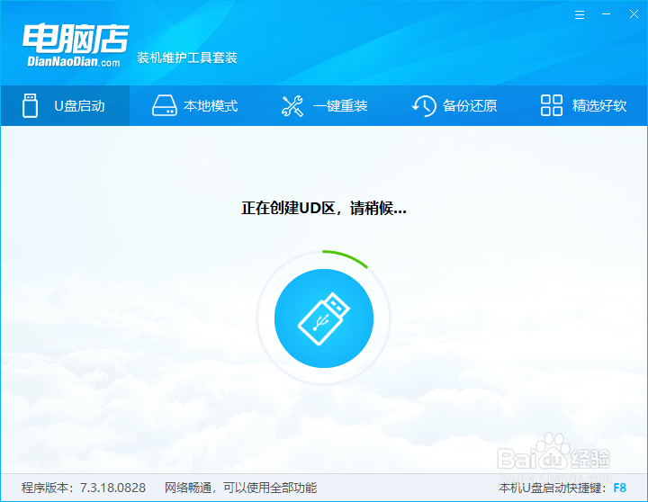Click the hard disk icon for 本地模式
The width and height of the screenshot is (648, 502).
click(164, 106)
